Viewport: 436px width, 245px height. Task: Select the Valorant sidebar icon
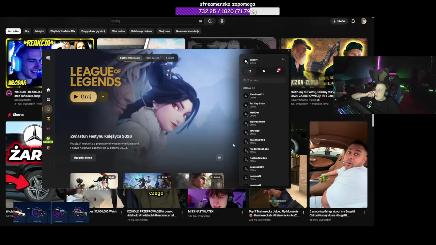tap(48, 129)
